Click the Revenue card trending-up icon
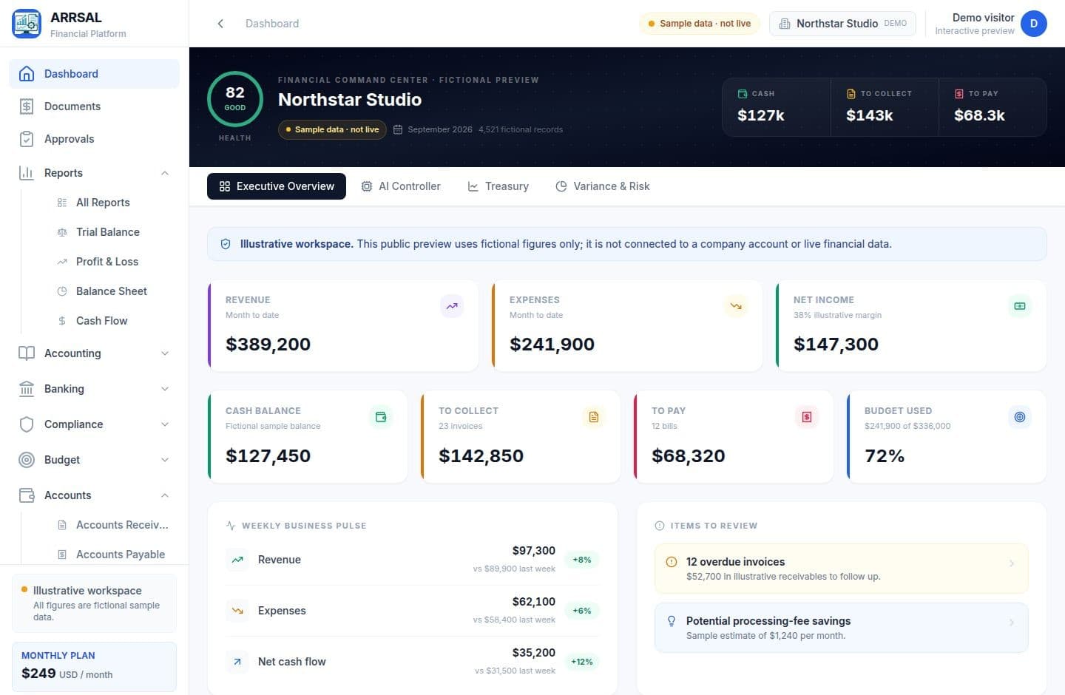1065x695 pixels. click(x=452, y=306)
